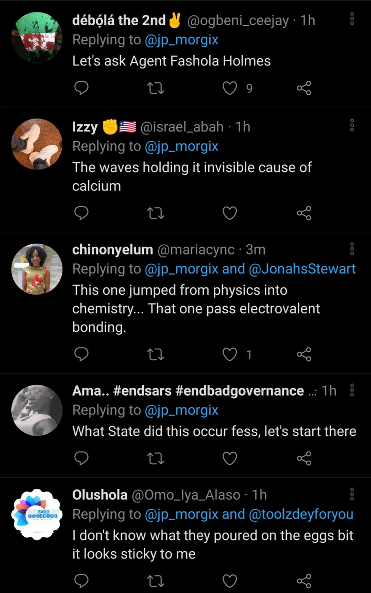Reply to chinonyelum's tweet
The width and height of the screenshot is (371, 593).
coord(81,354)
